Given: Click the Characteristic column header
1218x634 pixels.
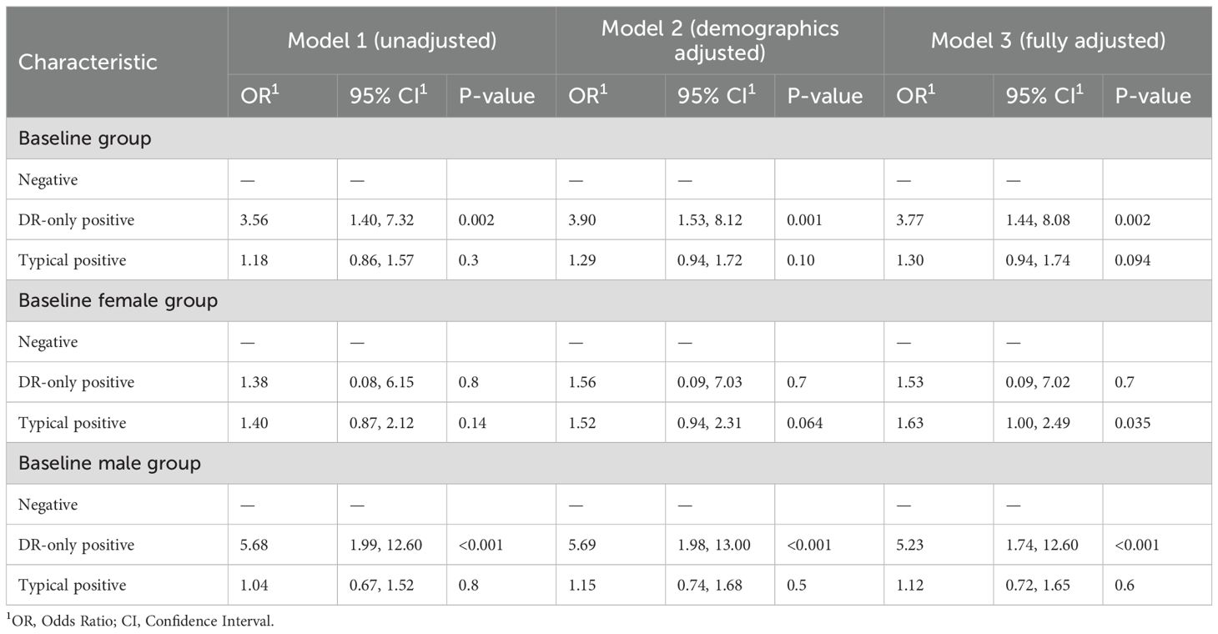Looking at the screenshot, I should [x=88, y=63].
